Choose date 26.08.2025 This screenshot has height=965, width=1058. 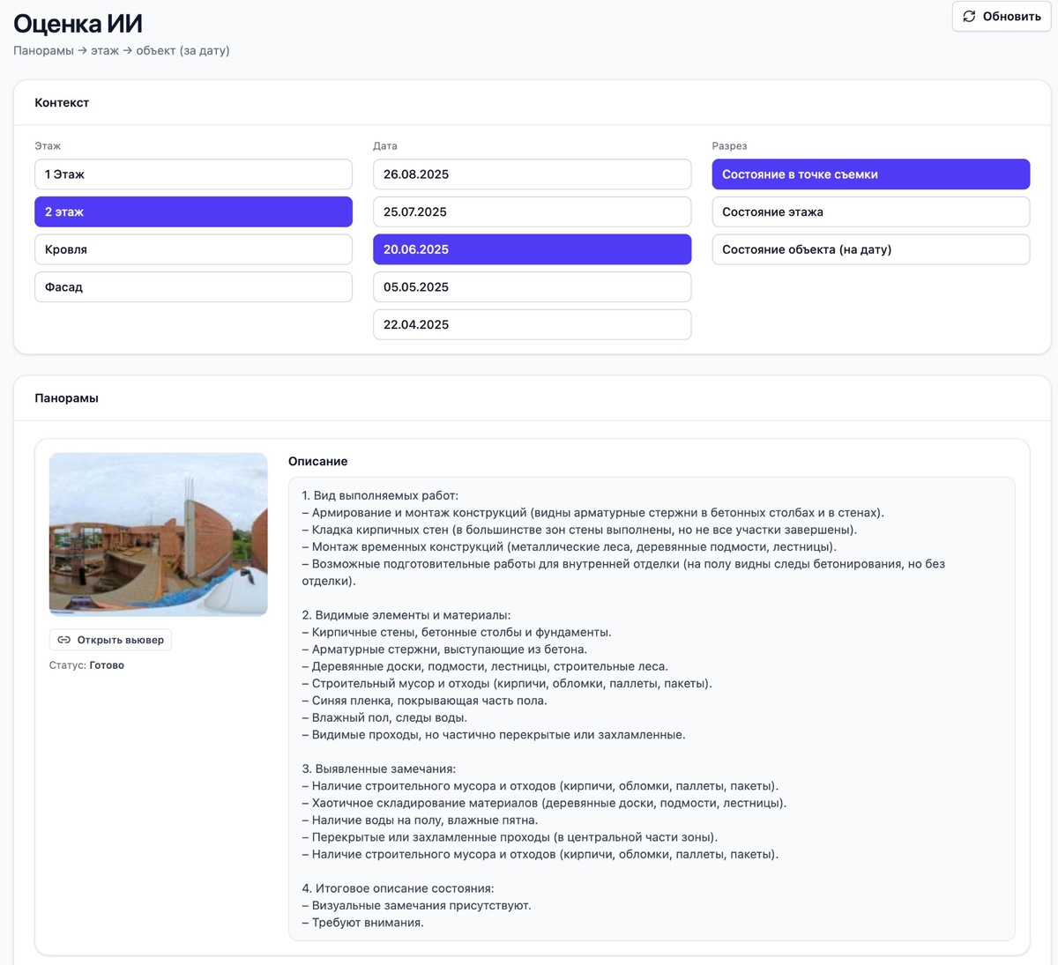click(532, 174)
